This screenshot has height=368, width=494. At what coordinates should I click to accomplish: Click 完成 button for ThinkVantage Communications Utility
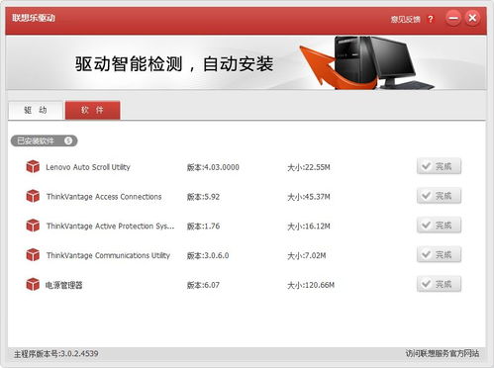[x=439, y=254]
